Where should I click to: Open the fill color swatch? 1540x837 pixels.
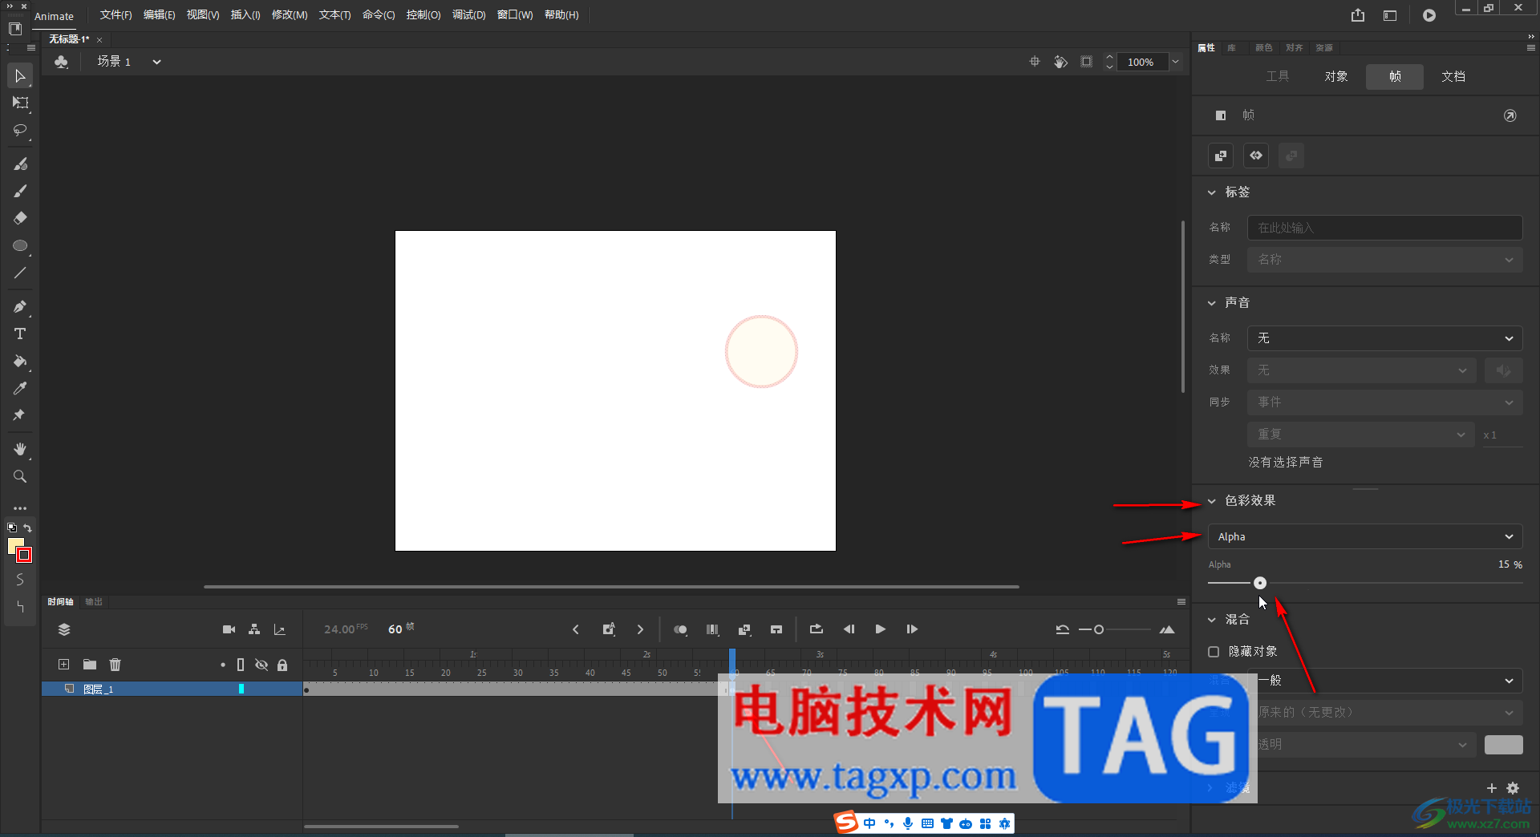point(15,546)
